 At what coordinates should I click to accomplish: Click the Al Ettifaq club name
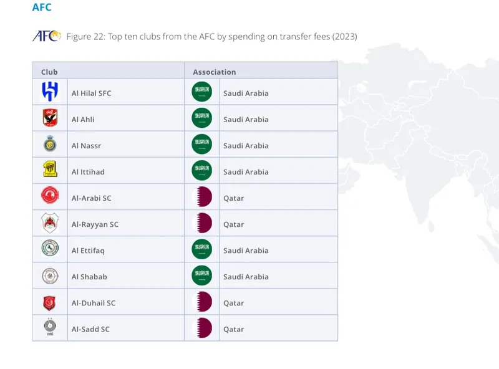click(88, 251)
